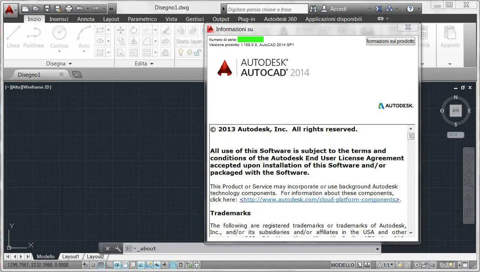Undo the last action
480x272 pixels.
click(x=80, y=8)
